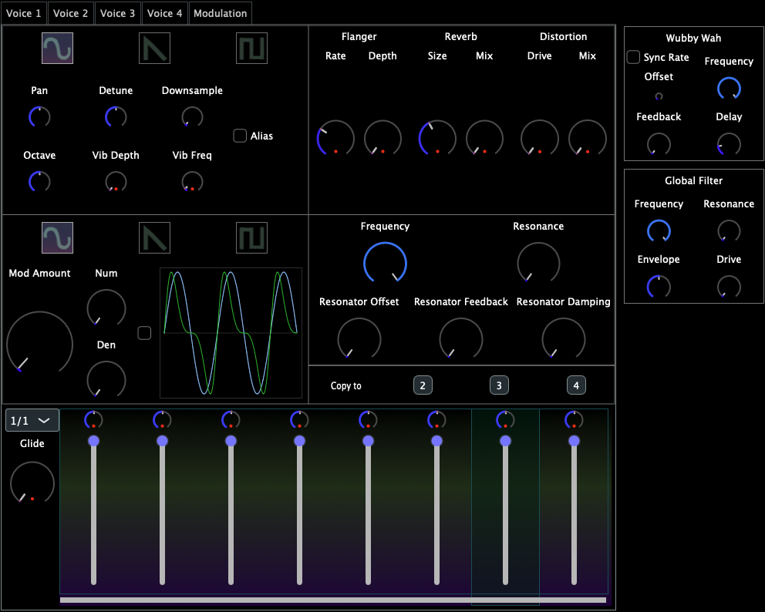Screen dimensions: 765x612
Task: Choose the sawtooth waveform in the modulator section
Action: pyautogui.click(x=154, y=237)
